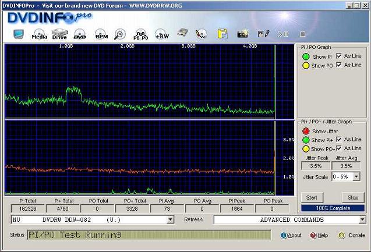Uncheck As Line for Show PO+
Screen dimensions: 371x252
click(x=339, y=148)
